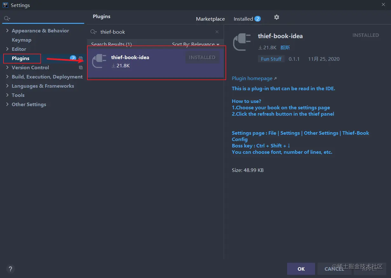Click the Fun Stuff tag
391x278 pixels.
point(271,59)
